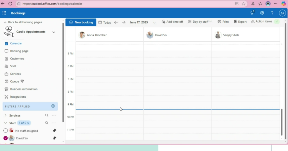Open browser three-dot settings menu

(276, 4)
